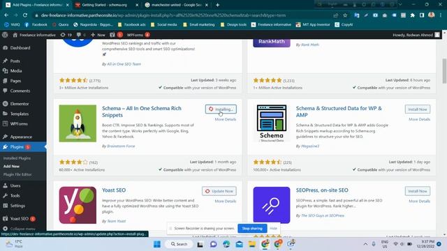Image resolution: width=447 pixels, height=251 pixels.
Task: Hide the screen sharing notification bar
Action: click(x=273, y=228)
